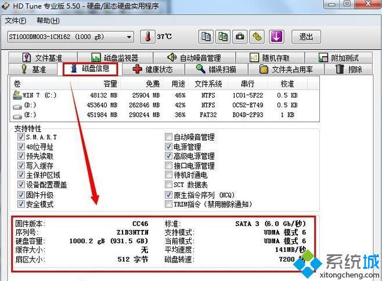Click the camera save screenshot icon

240,37
